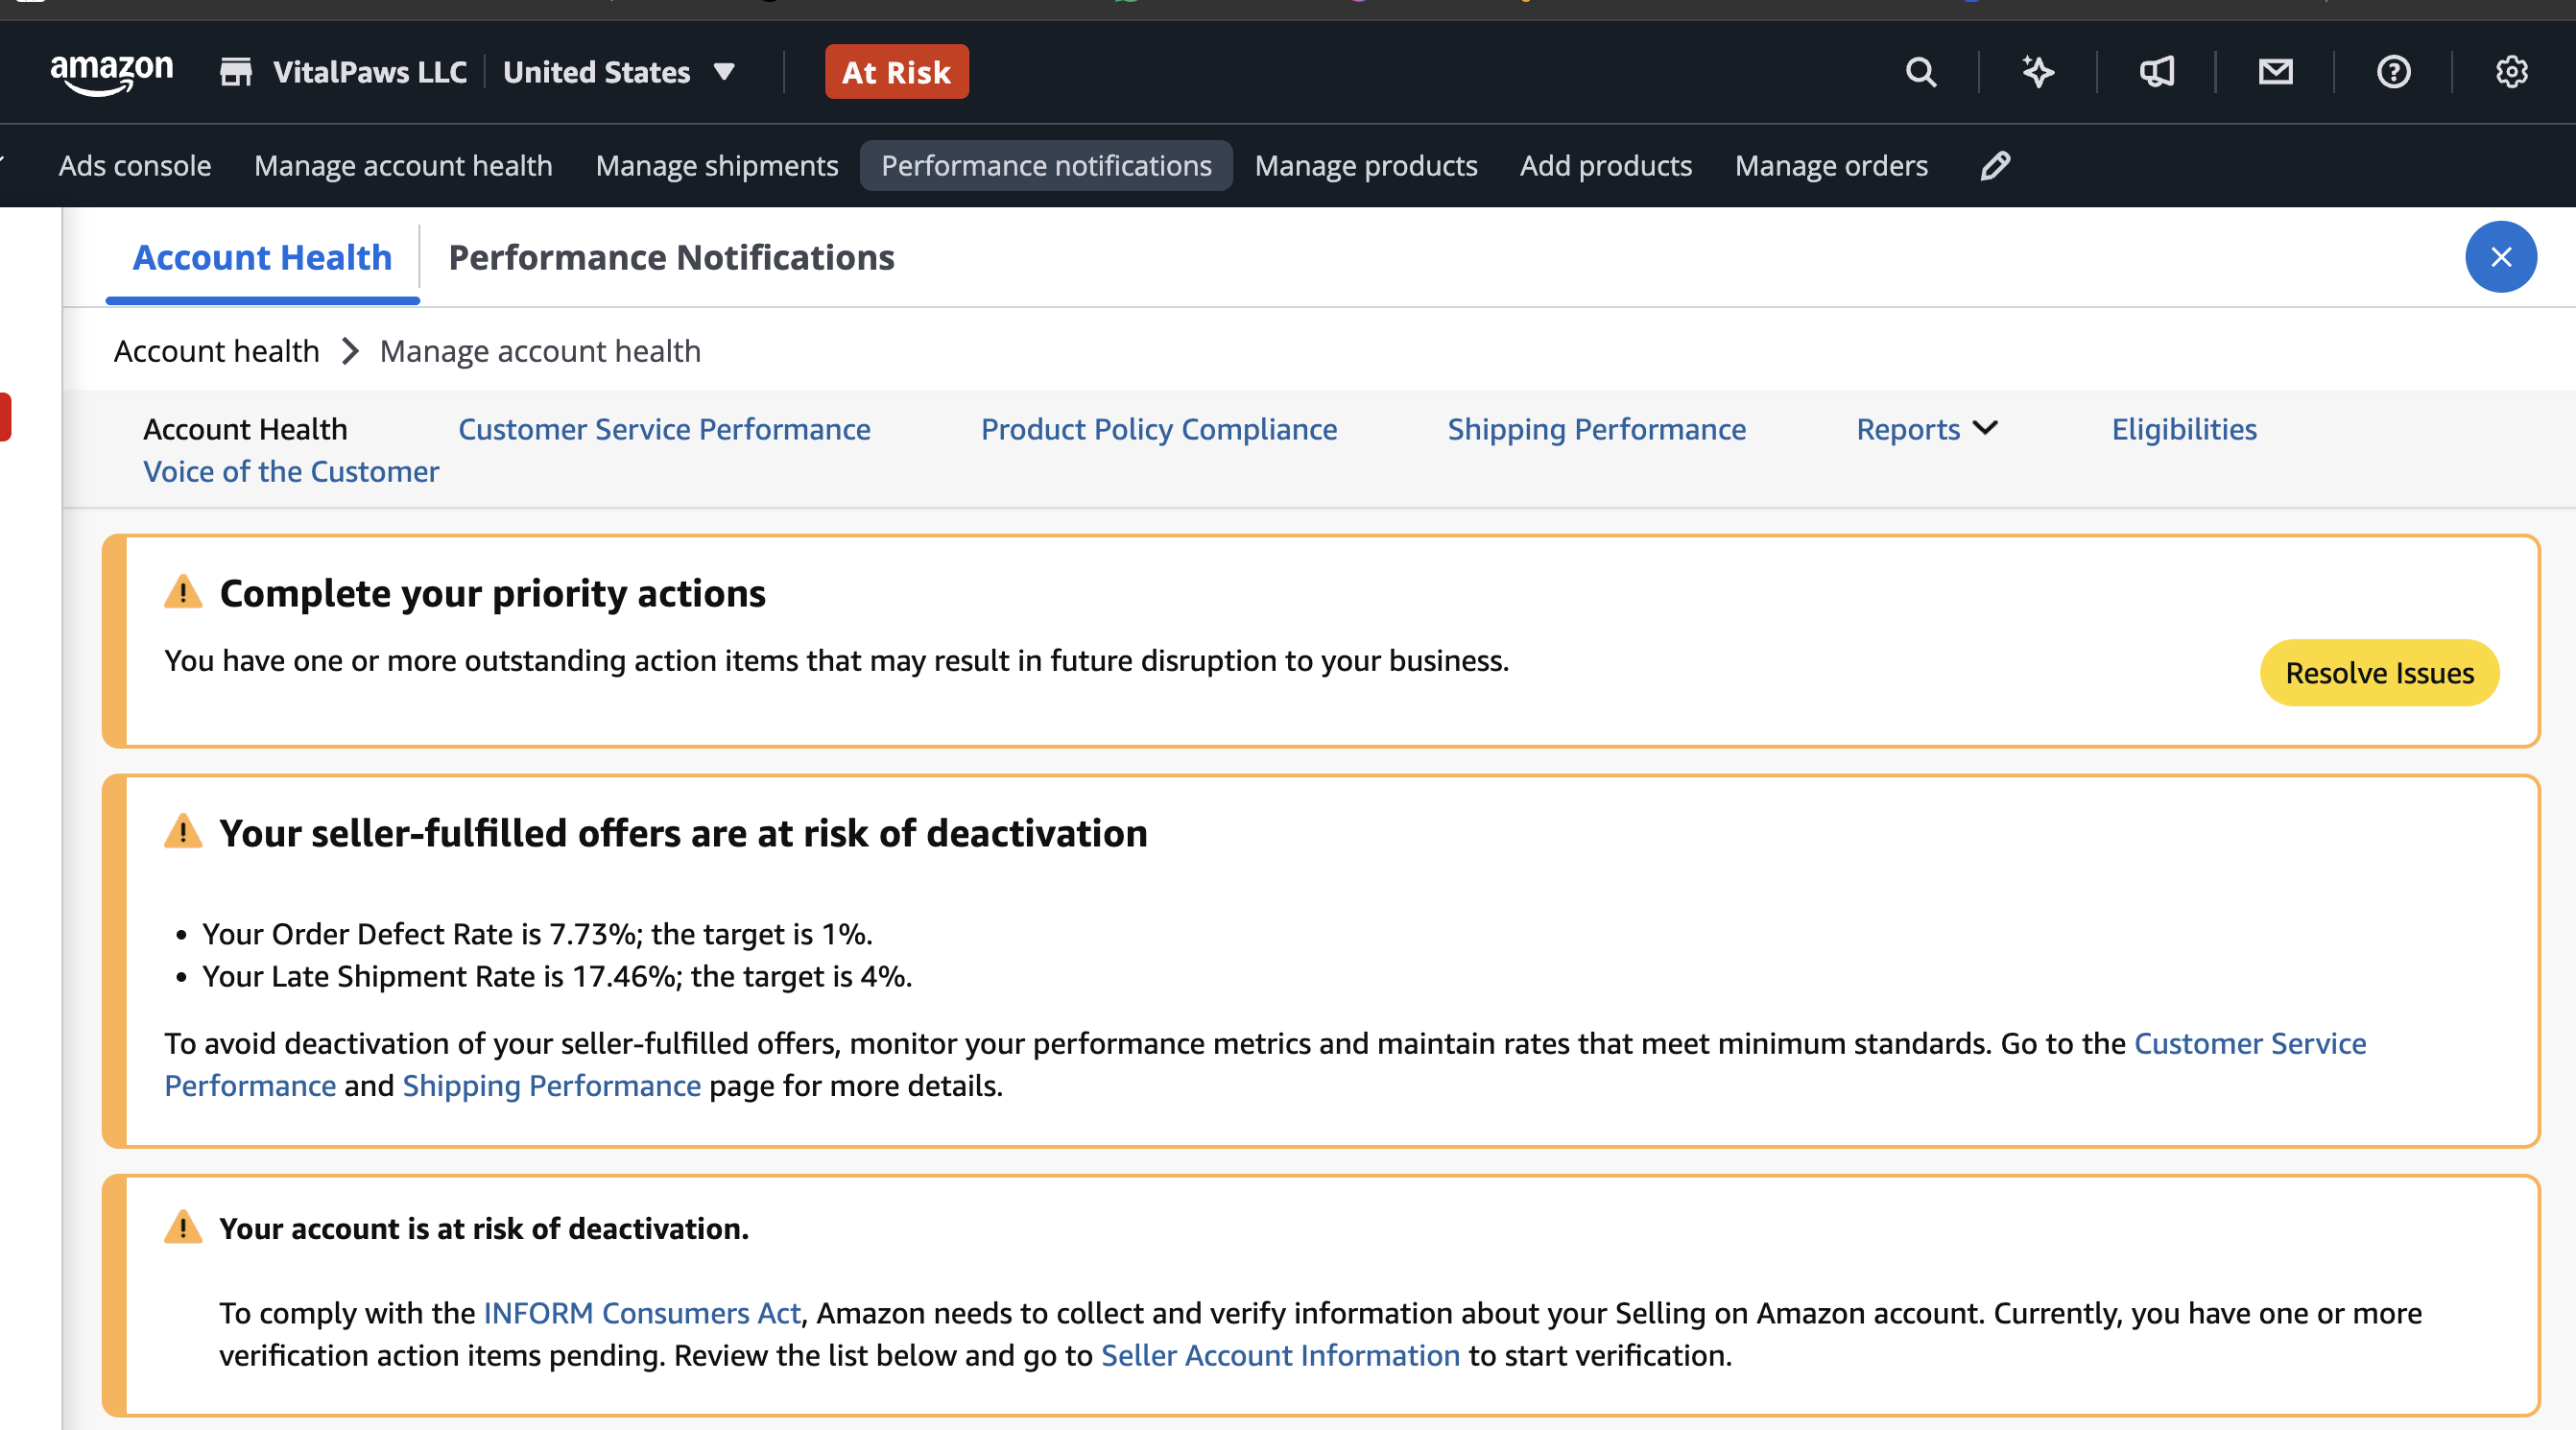Click 'Your Order Defect Rate is 7.73%' text
Screen dimensions: 2576x1430
[x=420, y=933]
